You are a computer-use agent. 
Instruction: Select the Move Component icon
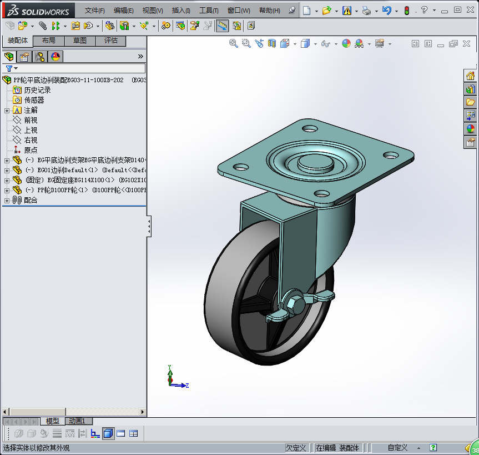point(88,26)
